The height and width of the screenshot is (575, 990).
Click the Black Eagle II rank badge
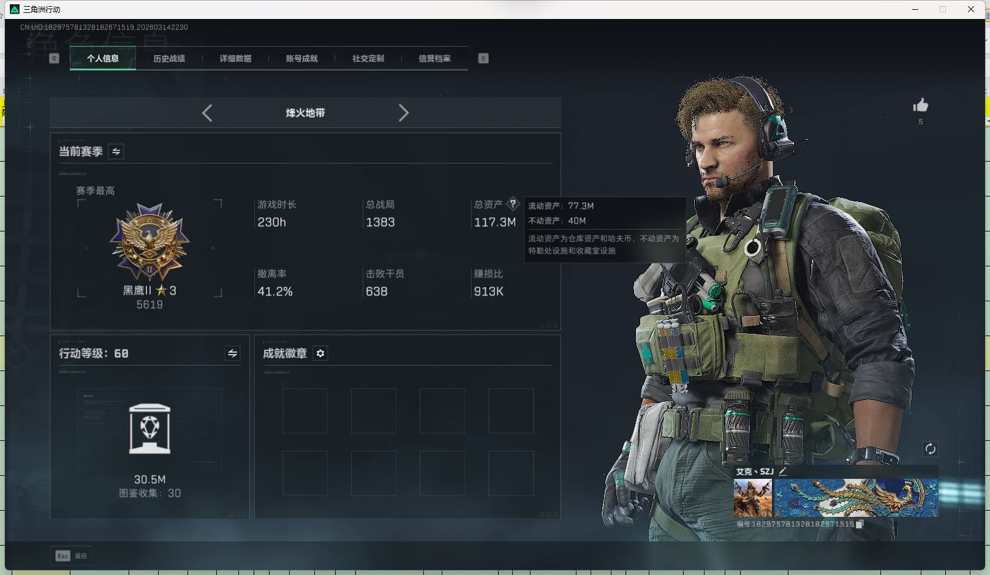[x=149, y=242]
